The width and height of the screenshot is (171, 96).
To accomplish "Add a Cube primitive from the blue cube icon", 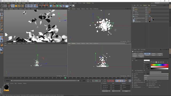I will pos(51,6).
